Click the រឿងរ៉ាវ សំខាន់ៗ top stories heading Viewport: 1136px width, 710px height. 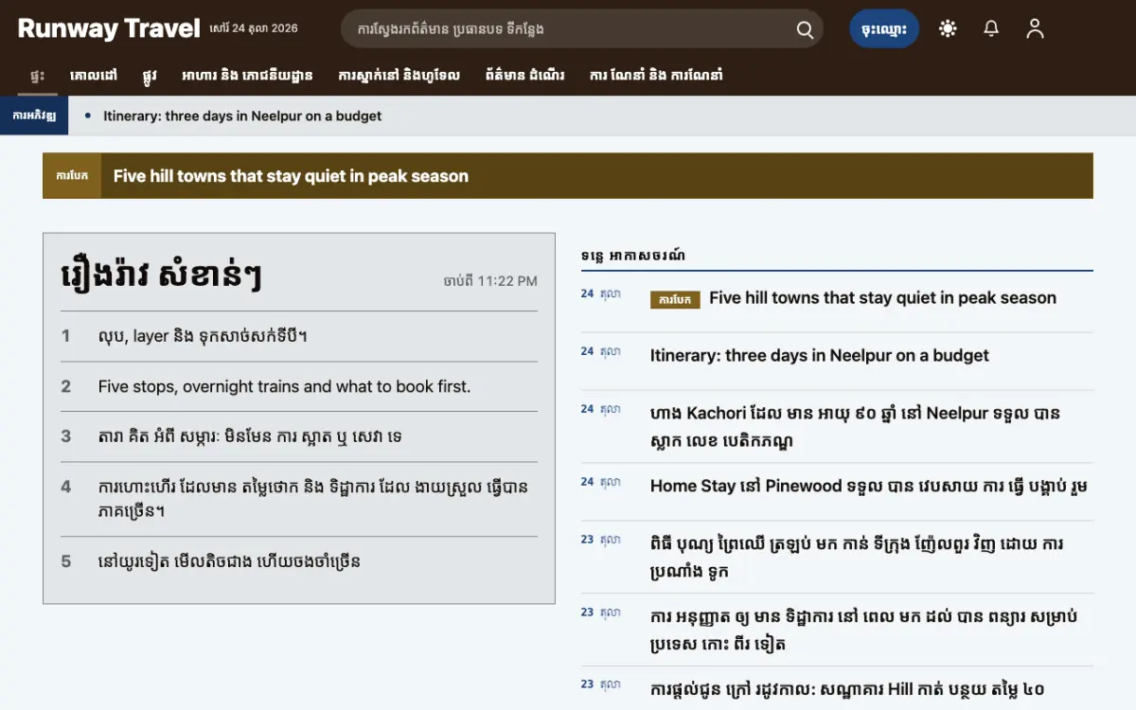pyautogui.click(x=161, y=275)
